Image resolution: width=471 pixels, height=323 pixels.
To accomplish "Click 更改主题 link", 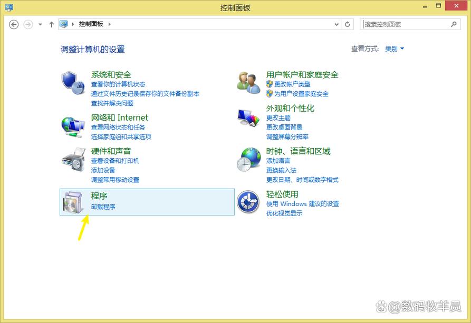I will pos(277,118).
